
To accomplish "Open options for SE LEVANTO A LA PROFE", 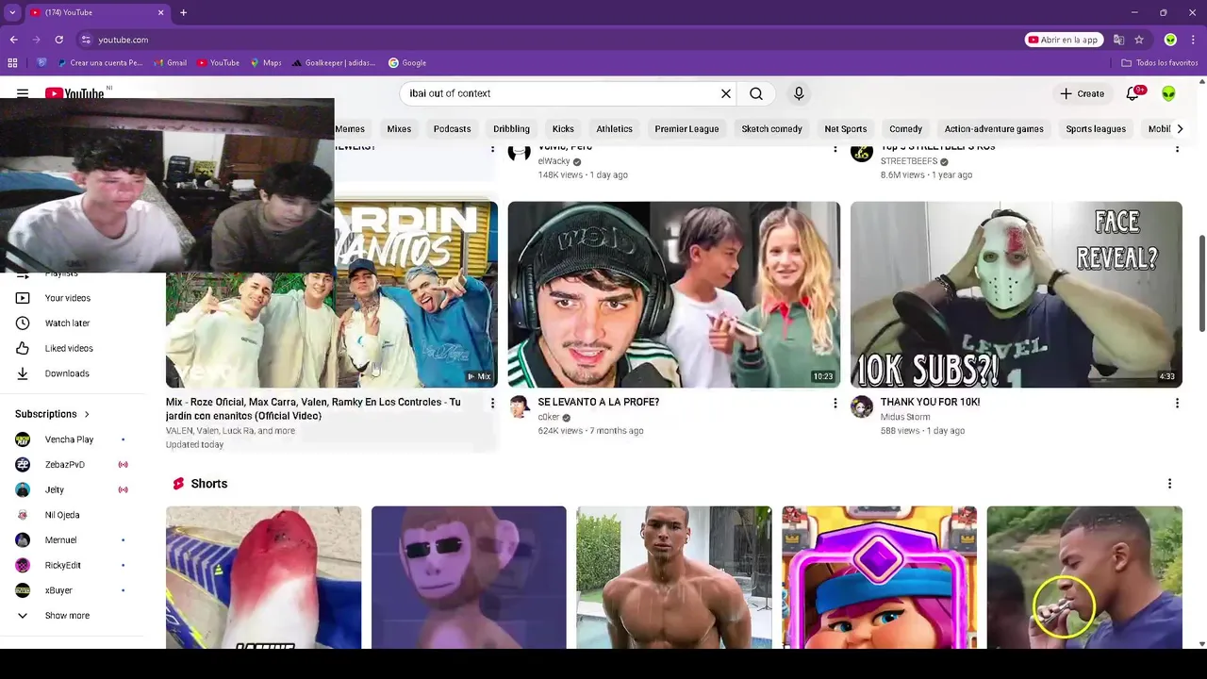I will pos(835,404).
